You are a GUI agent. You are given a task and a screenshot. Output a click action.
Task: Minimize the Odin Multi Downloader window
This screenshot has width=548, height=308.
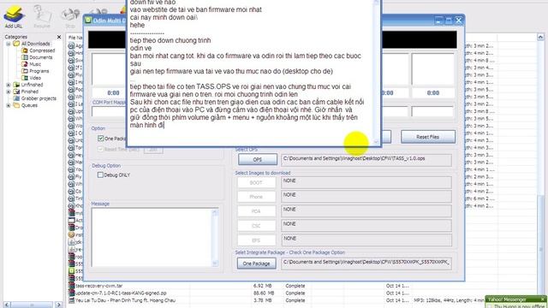click(x=438, y=21)
